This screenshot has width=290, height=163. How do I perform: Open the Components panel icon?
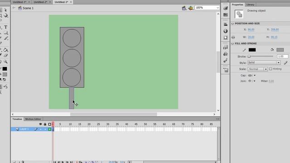coord(226,54)
